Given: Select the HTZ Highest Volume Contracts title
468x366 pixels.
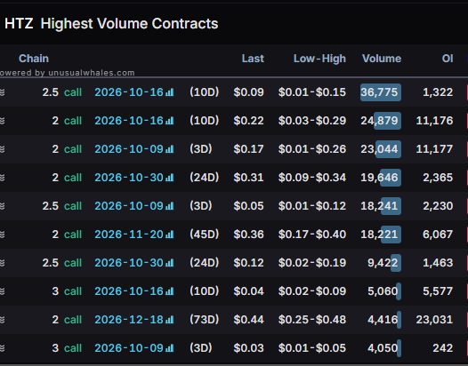Looking at the screenshot, I should pos(111,24).
